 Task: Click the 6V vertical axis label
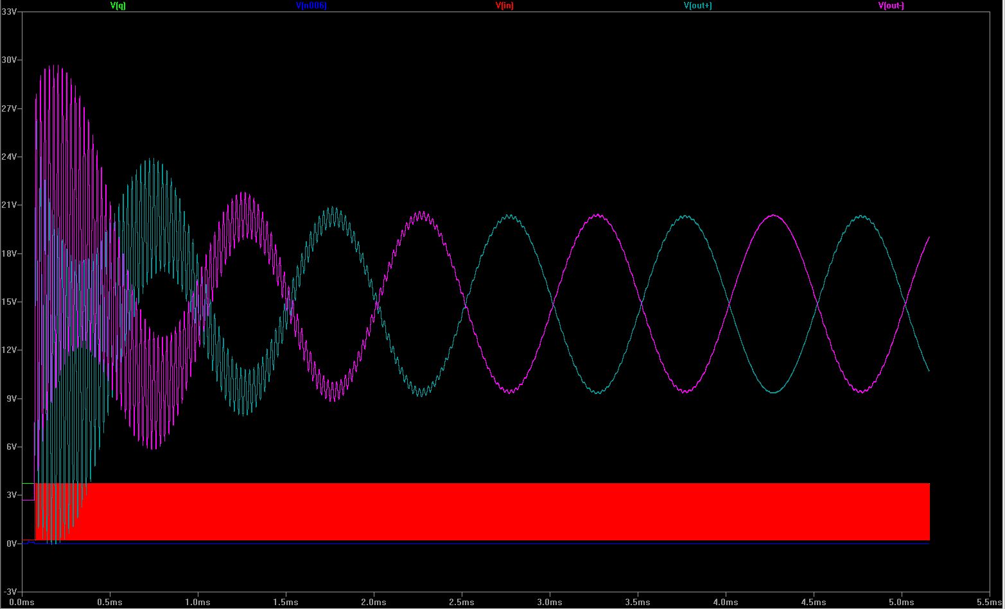(x=11, y=447)
